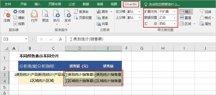Select the 过滤 filter funnel icon
216x95 pixels.
tap(202, 12)
